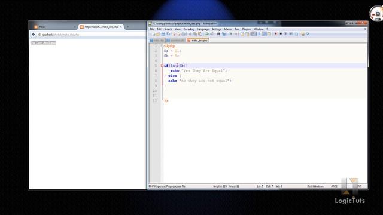Viewport: 383px width, 215px height.
Task: Click the $b = 5; code line
Action: click(171, 56)
